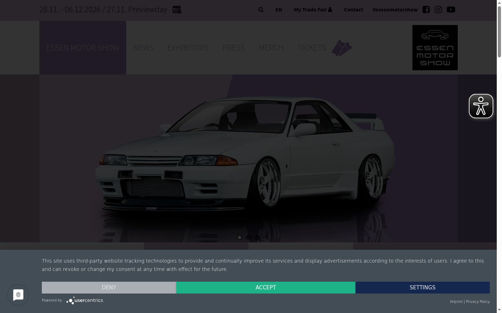This screenshot has height=313, width=502.
Task: Open the #essenmotorshow hashtag link
Action: point(395,10)
